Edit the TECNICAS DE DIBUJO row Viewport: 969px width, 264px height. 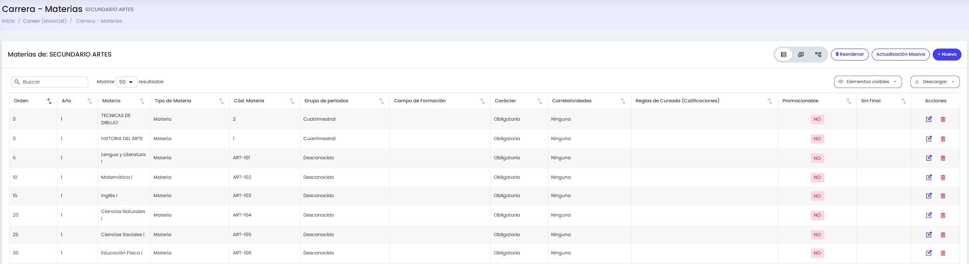[x=929, y=119]
